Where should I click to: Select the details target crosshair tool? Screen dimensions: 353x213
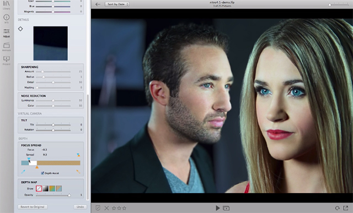click(x=20, y=29)
